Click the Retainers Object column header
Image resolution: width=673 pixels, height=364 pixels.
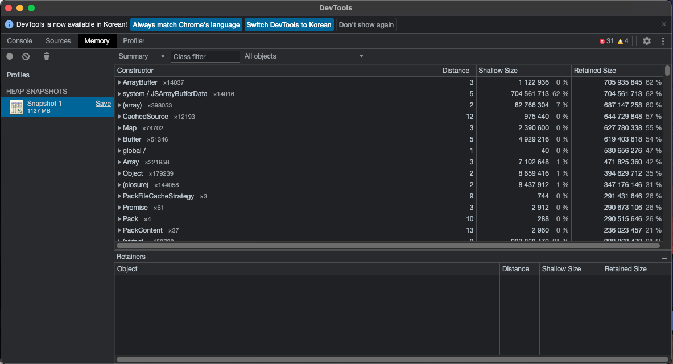click(x=307, y=268)
